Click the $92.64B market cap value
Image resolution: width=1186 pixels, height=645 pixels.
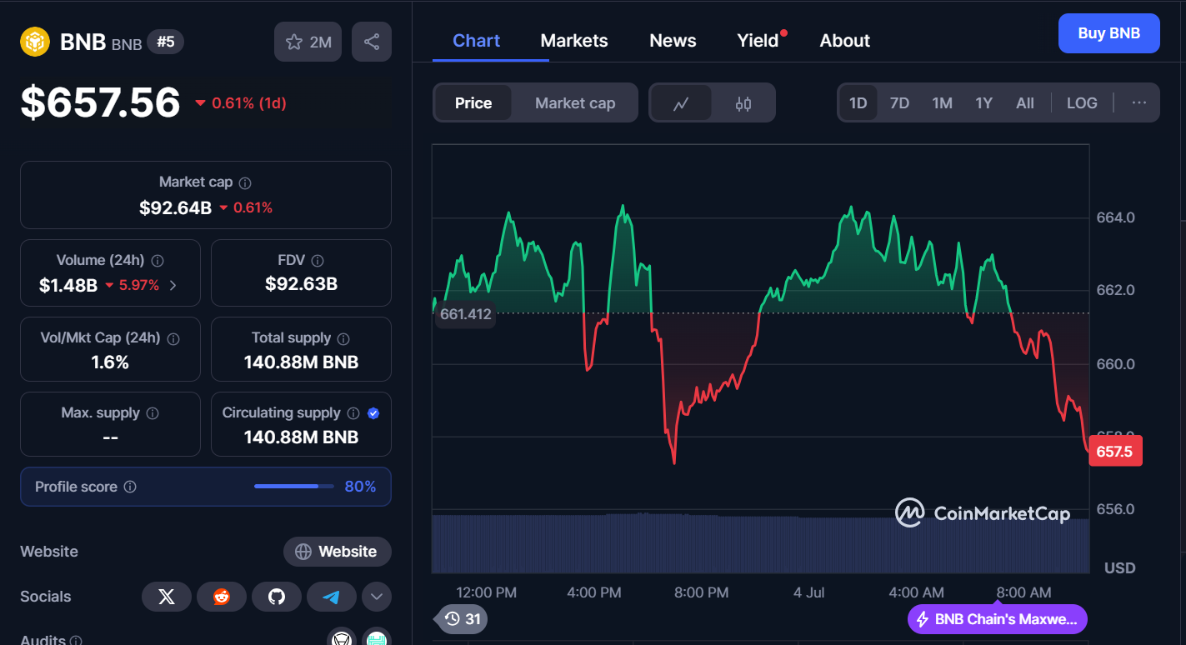pyautogui.click(x=175, y=207)
